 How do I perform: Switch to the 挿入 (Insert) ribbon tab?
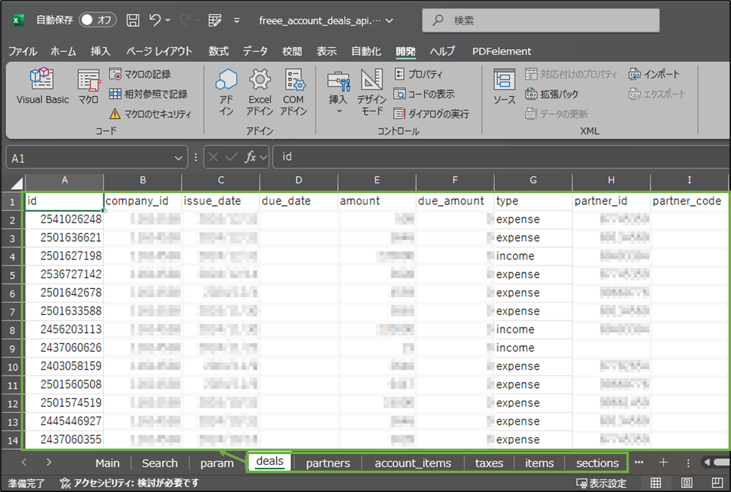point(100,51)
